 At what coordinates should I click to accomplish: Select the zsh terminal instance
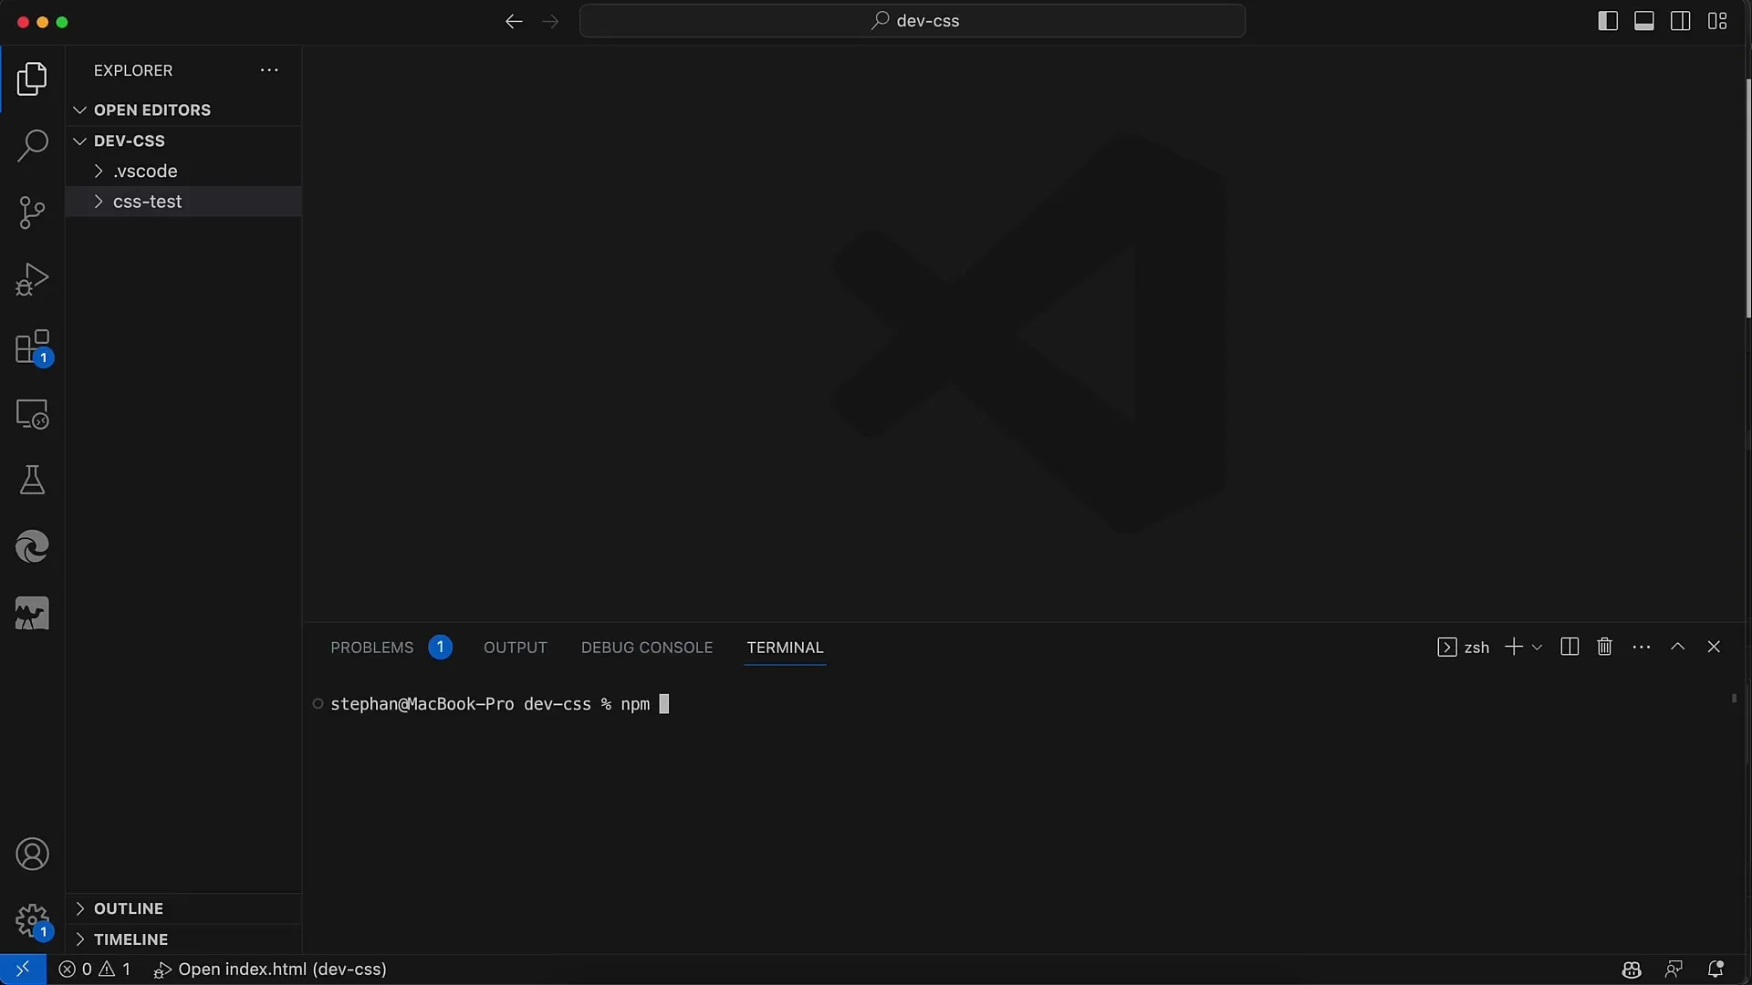(x=1464, y=647)
